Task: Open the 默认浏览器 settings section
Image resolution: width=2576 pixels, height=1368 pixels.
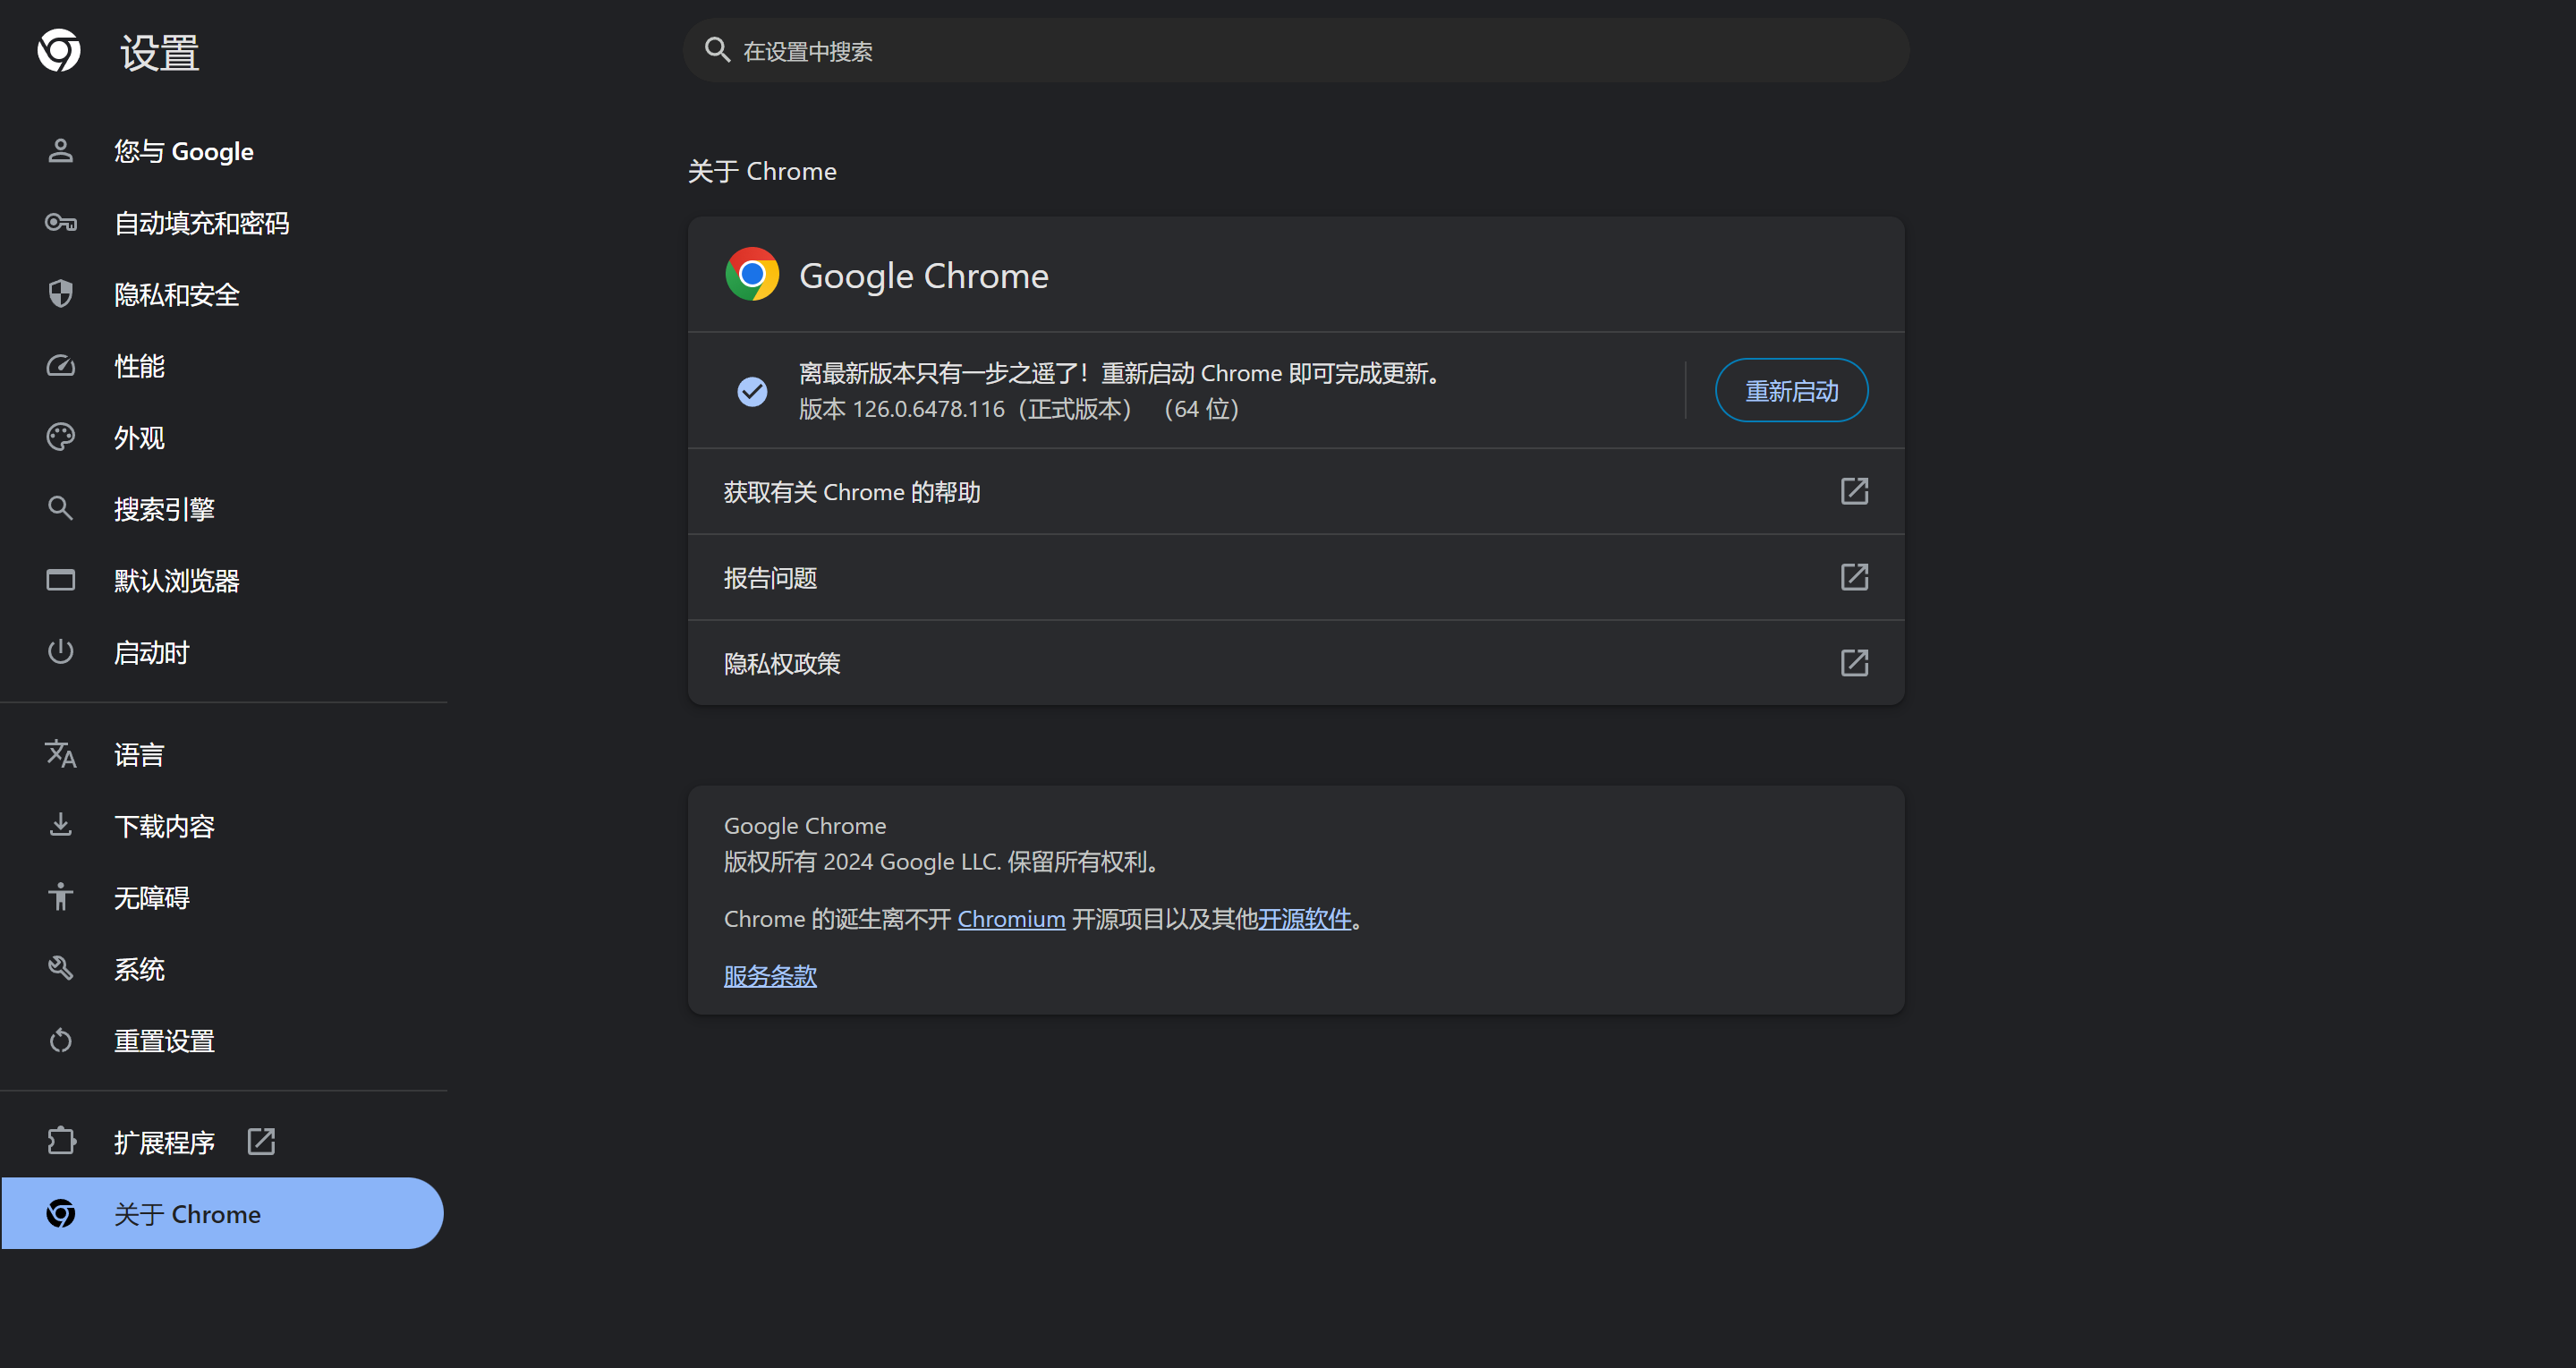Action: 176,581
